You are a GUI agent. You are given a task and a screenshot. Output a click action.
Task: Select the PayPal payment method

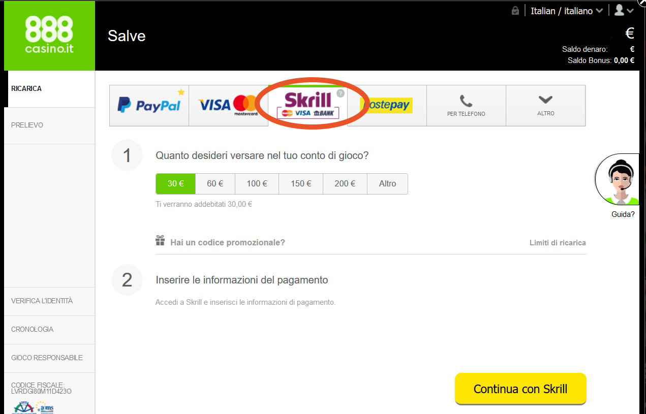149,106
